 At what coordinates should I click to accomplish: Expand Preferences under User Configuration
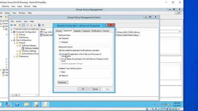[15, 57]
